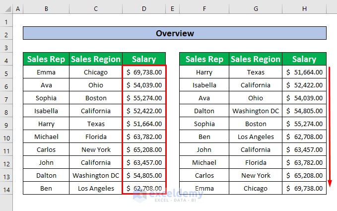
Task: Select Los Angeles cell in column G
Action: [256, 137]
